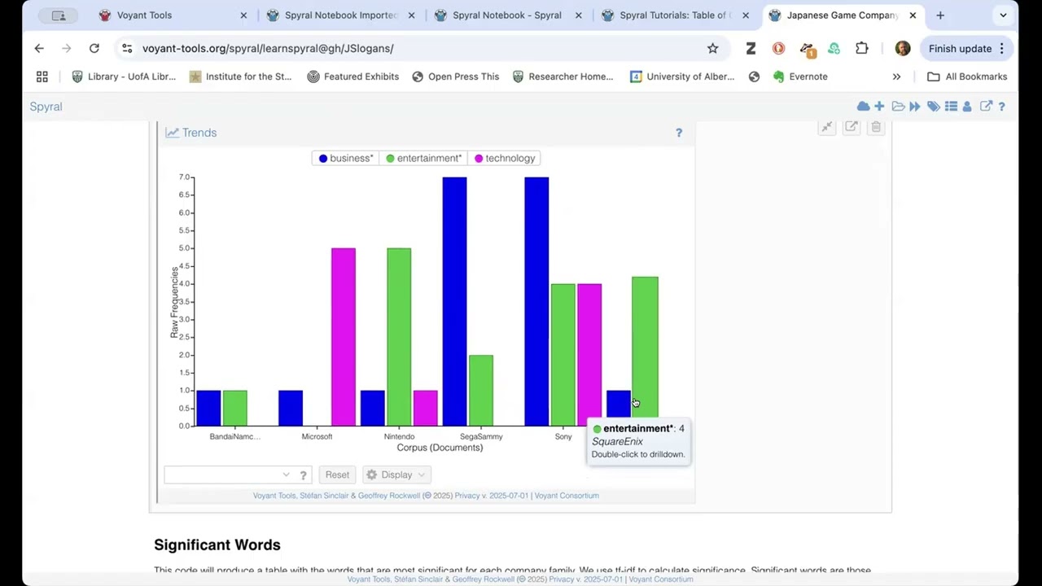Screen dimensions: 1042x586
Task: Reload the current page
Action: (94, 49)
